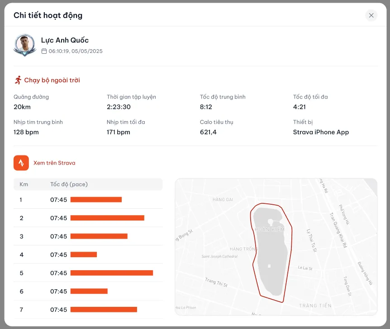Click the pace bar for Km 7
The height and width of the screenshot is (329, 390).
click(x=104, y=310)
